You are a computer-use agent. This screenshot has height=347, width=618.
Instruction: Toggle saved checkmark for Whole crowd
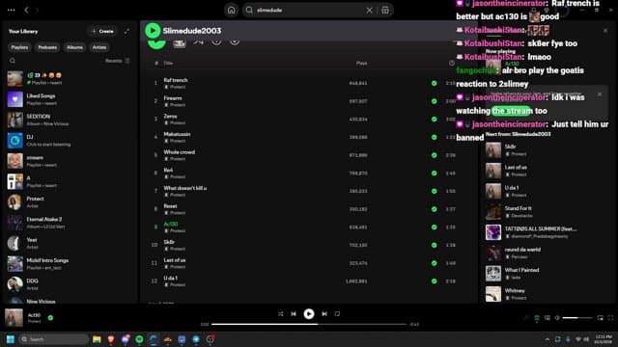coord(434,155)
